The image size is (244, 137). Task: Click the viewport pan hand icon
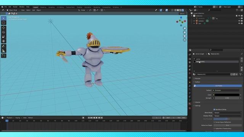point(185,32)
